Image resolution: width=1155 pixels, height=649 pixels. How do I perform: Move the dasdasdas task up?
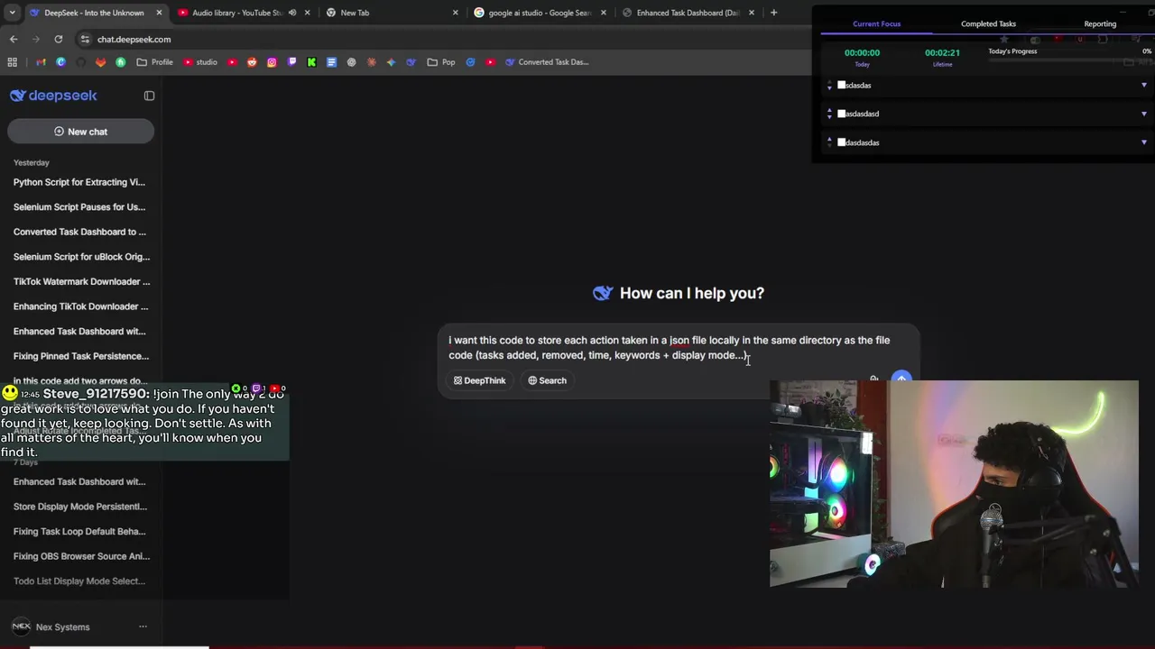[x=829, y=140]
